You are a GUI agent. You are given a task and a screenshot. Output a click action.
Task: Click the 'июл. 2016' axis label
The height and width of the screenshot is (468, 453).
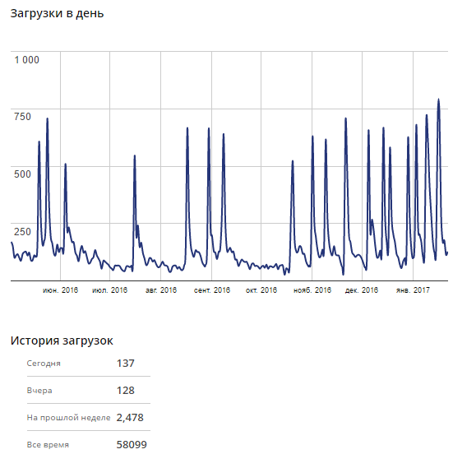click(x=109, y=290)
